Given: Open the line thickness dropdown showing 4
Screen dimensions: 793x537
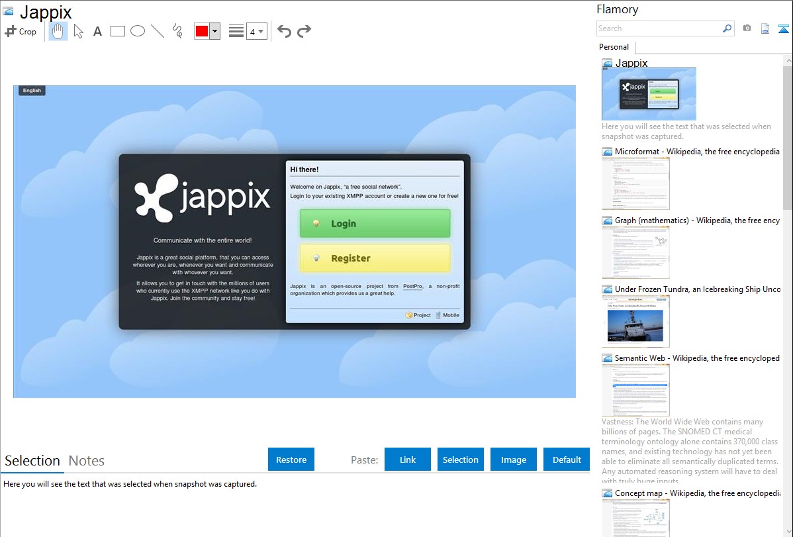Looking at the screenshot, I should point(256,31).
